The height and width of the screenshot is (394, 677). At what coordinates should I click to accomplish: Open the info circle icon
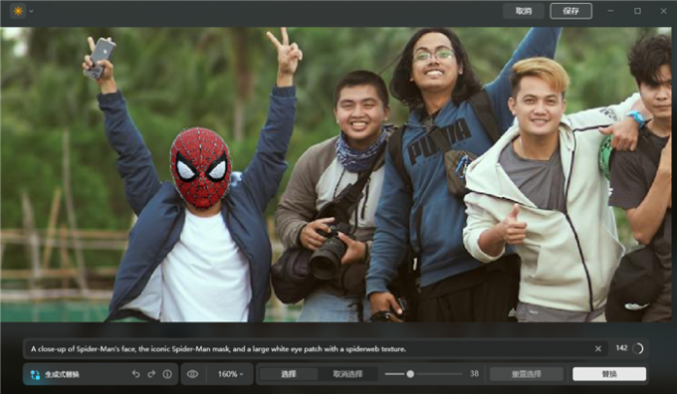click(167, 374)
